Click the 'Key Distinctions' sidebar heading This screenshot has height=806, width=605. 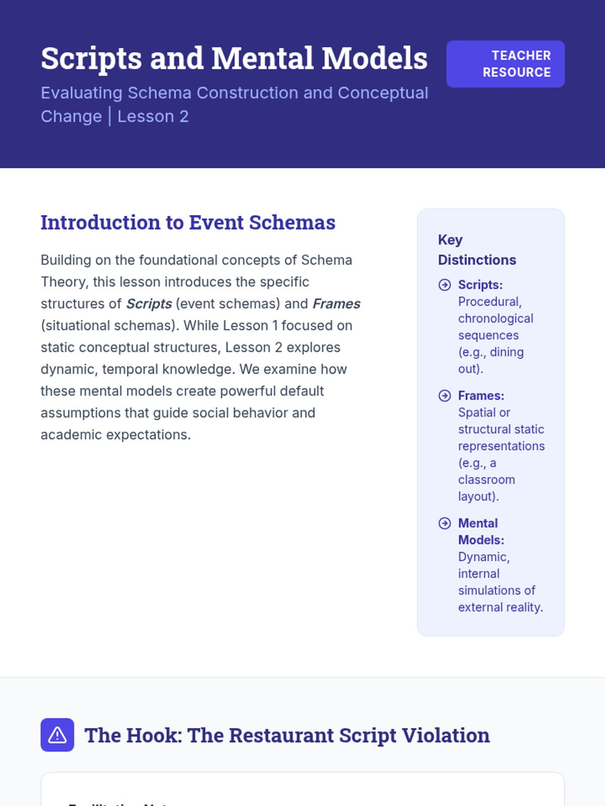[x=476, y=250]
